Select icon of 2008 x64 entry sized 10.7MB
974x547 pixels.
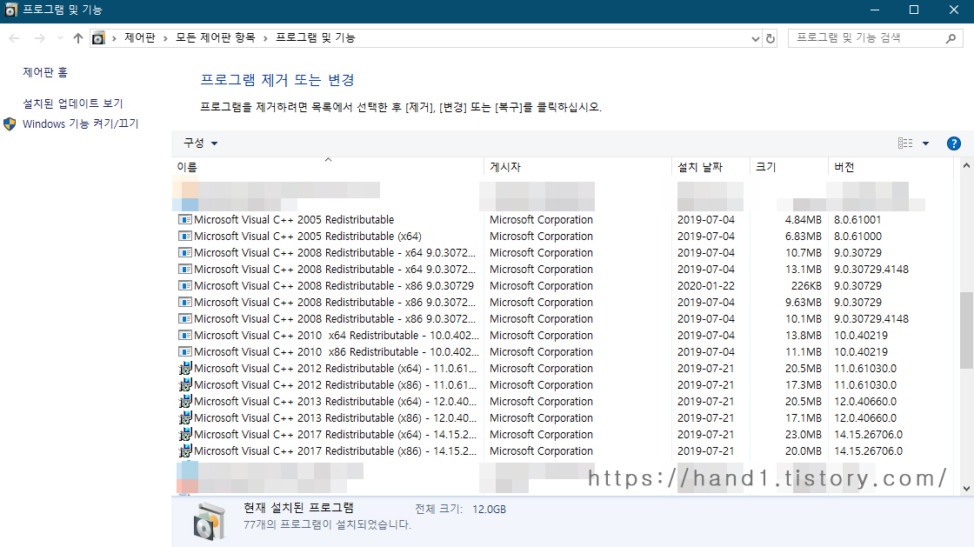[x=185, y=253]
